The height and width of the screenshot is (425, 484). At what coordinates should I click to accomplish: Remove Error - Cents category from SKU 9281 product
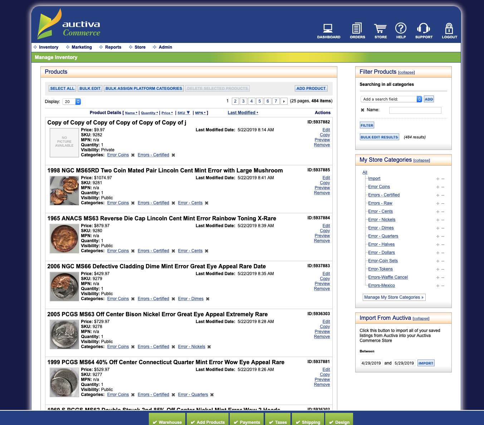click(x=206, y=203)
